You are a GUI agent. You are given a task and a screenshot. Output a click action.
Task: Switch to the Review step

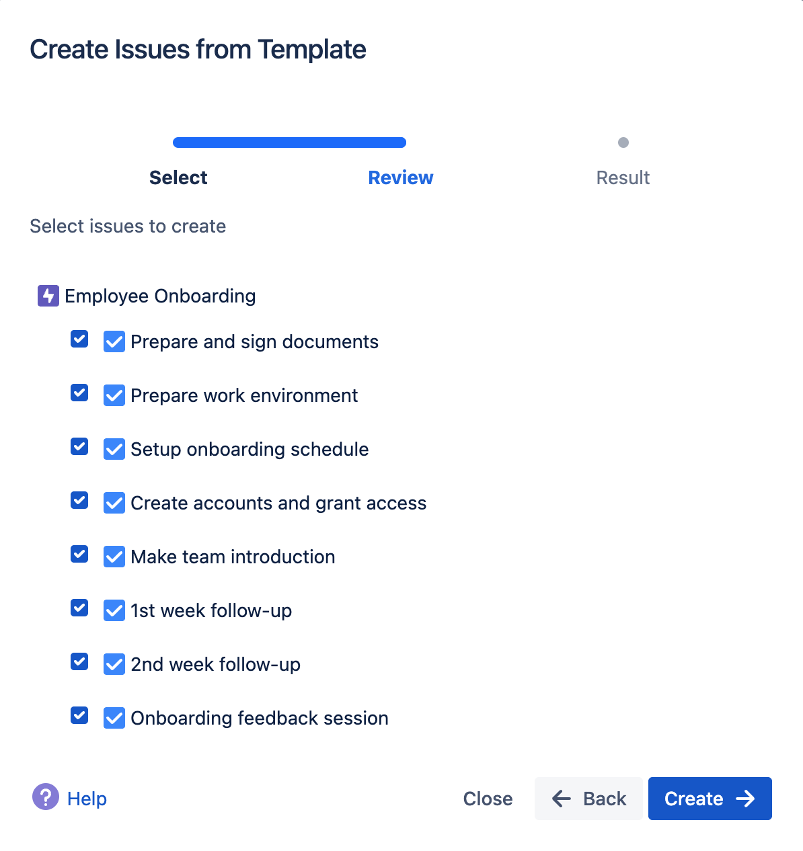[x=401, y=177]
